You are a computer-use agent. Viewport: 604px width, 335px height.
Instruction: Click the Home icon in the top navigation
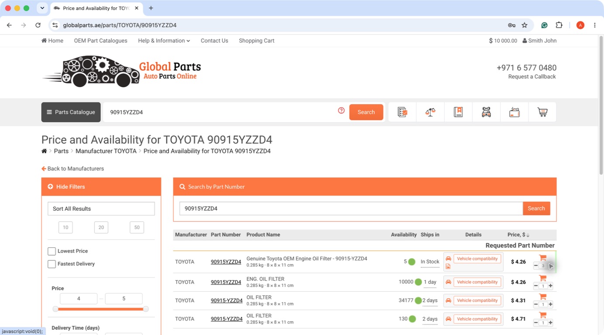click(44, 41)
